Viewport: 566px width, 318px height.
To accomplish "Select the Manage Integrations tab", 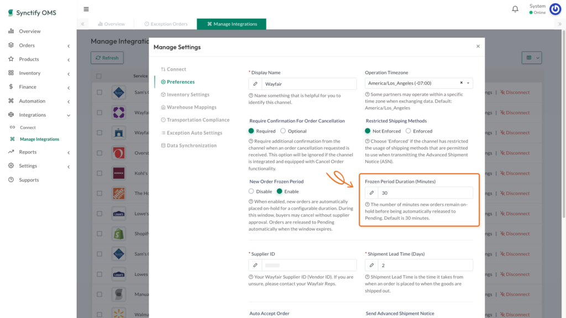I will click(232, 24).
